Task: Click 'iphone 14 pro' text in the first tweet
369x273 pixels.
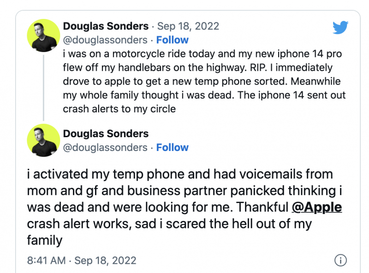Action: tap(309, 54)
